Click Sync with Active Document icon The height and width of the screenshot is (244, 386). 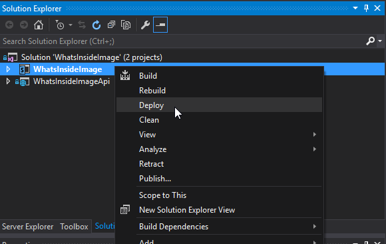(x=82, y=25)
